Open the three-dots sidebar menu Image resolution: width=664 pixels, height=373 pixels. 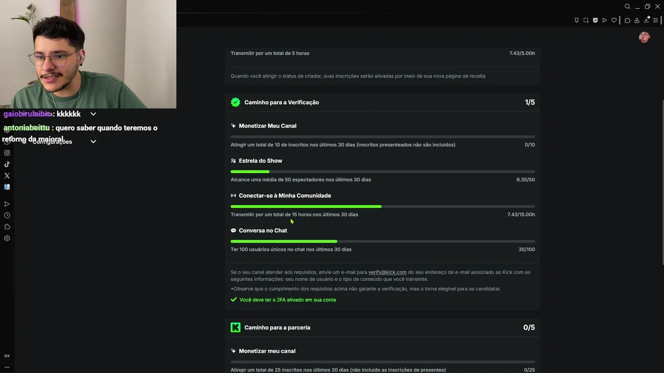(7, 367)
